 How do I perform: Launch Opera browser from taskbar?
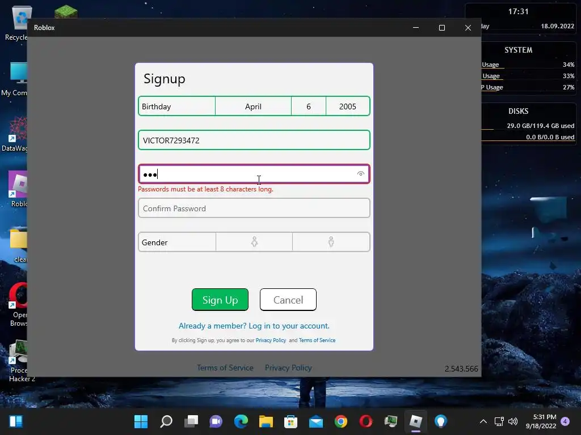(x=366, y=421)
